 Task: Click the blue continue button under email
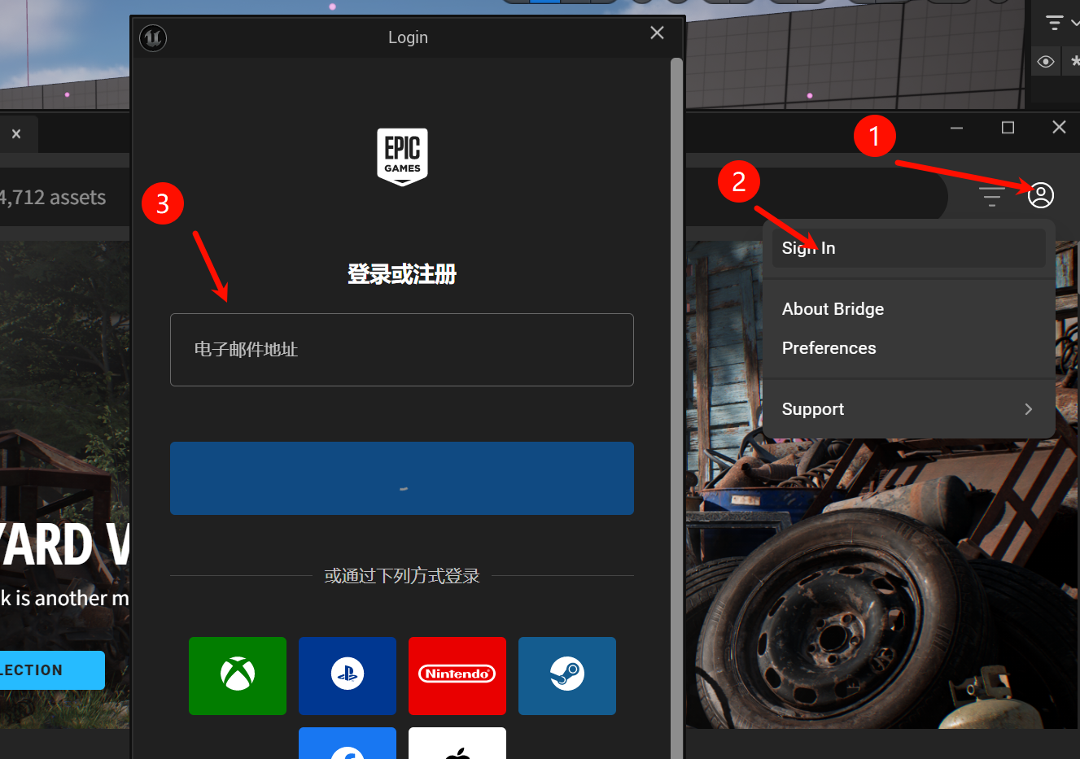pos(402,478)
